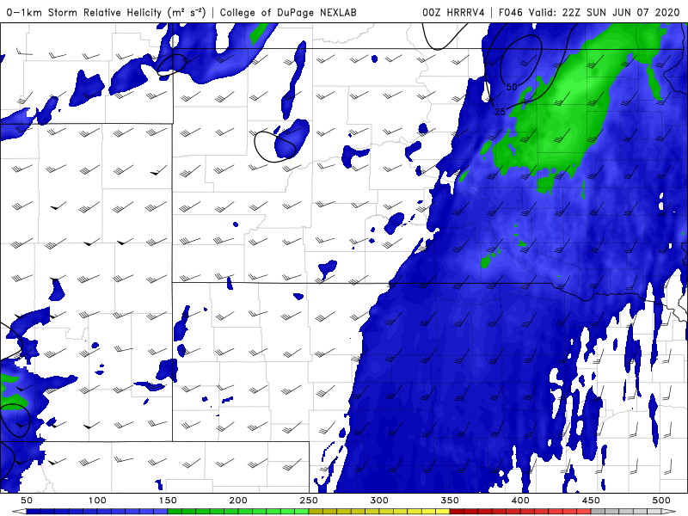Click the color bar tick label "400"
This screenshot has height=516, width=688.
click(x=520, y=501)
